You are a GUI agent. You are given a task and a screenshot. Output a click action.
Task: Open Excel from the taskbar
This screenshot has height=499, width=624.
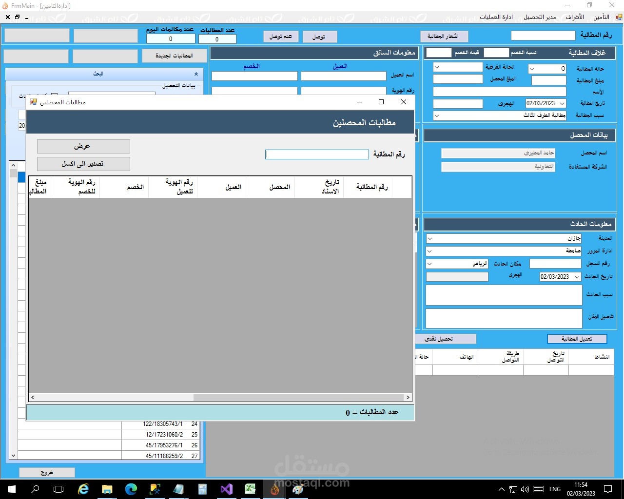pyautogui.click(x=251, y=489)
